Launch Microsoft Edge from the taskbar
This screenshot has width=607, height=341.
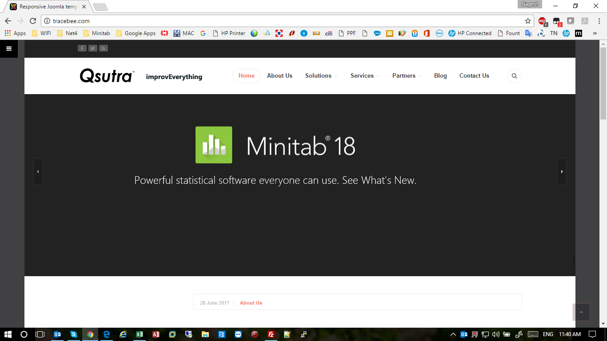[x=107, y=334]
